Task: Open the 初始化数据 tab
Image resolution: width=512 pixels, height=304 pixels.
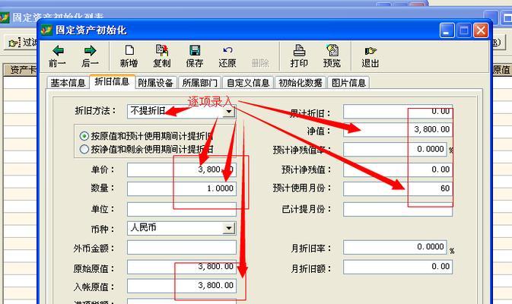Action: (301, 83)
